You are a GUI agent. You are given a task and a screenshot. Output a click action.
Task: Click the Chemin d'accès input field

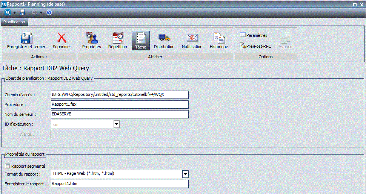[120, 95]
